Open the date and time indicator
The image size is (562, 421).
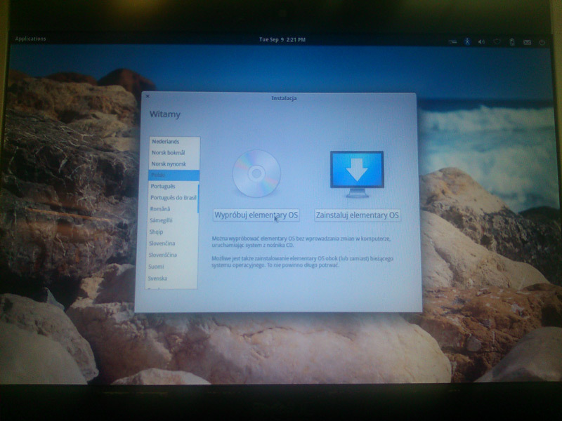point(282,39)
